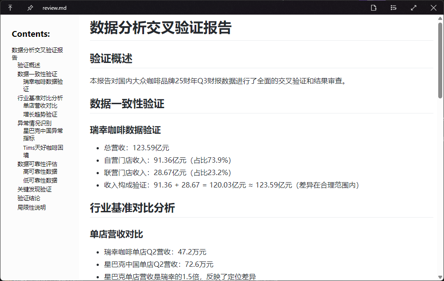Open 局限性说明 from the contents

[x=31, y=207]
